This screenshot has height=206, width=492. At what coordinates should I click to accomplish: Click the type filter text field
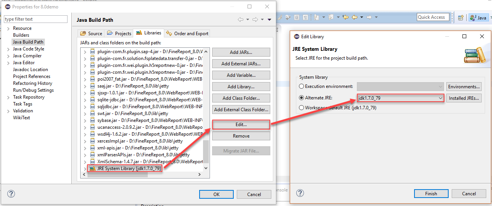tap(36, 19)
